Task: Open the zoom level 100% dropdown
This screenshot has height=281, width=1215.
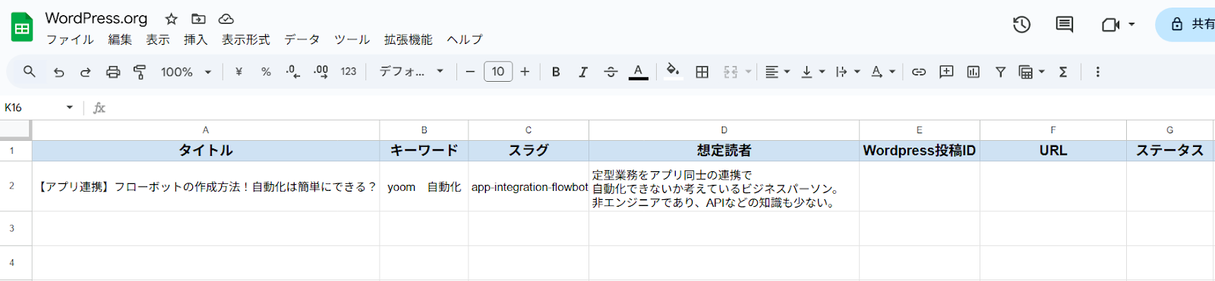Action: pyautogui.click(x=185, y=72)
